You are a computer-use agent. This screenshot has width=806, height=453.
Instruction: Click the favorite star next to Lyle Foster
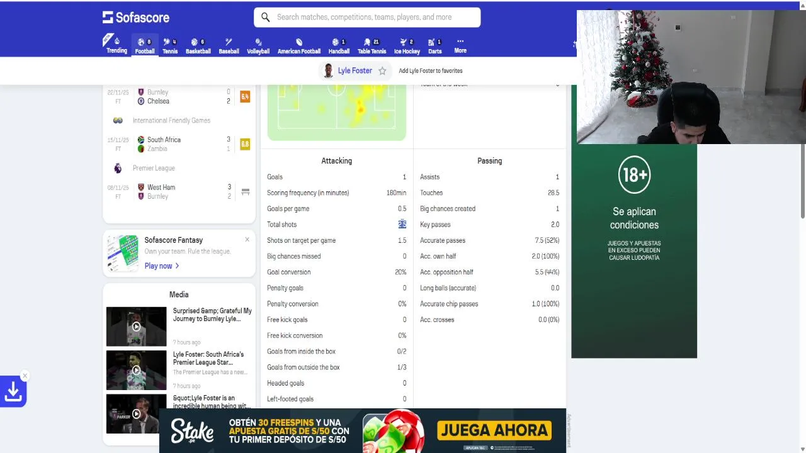pos(382,71)
